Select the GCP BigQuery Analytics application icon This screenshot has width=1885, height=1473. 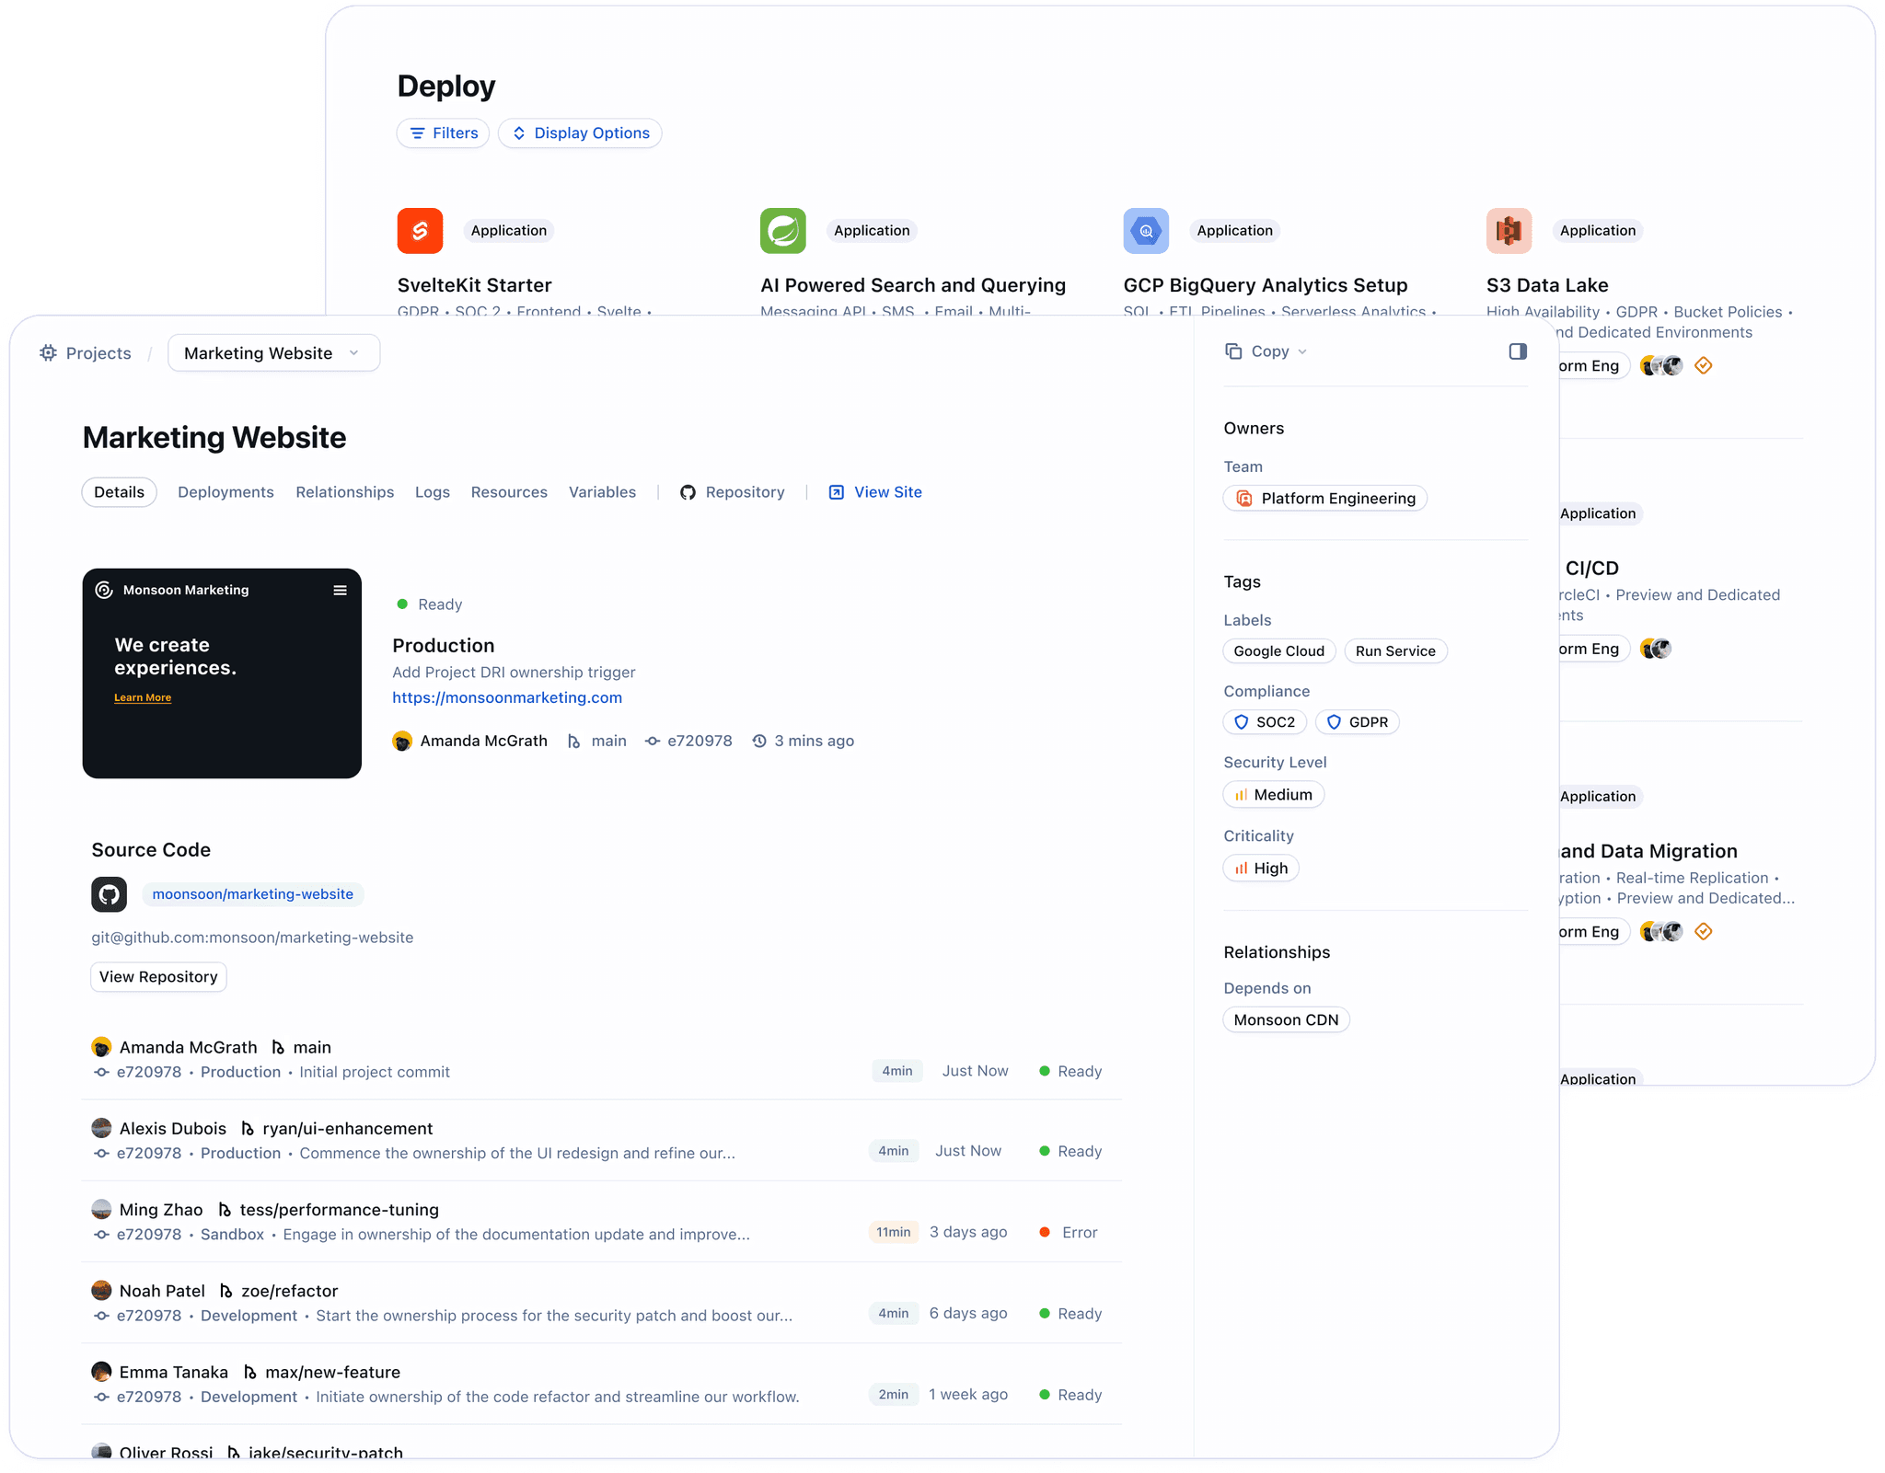1145,230
